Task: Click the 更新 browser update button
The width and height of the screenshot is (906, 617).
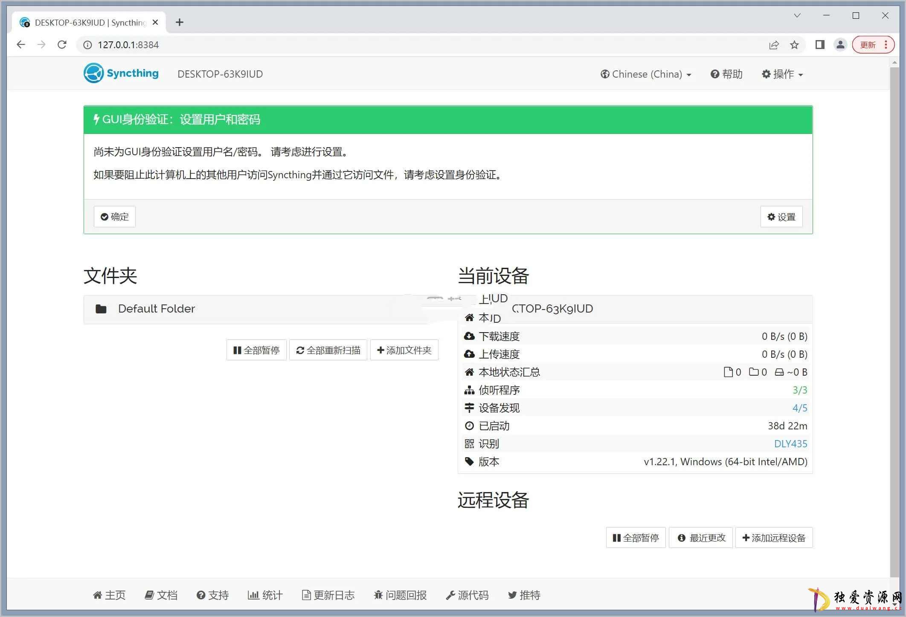Action: click(873, 45)
